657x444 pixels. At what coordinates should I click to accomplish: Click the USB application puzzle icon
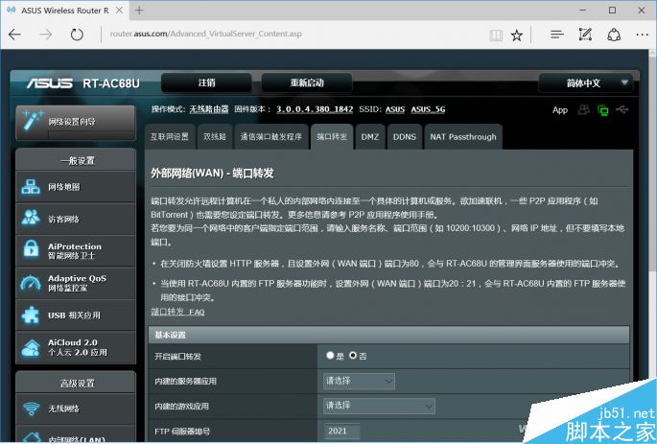tap(31, 315)
